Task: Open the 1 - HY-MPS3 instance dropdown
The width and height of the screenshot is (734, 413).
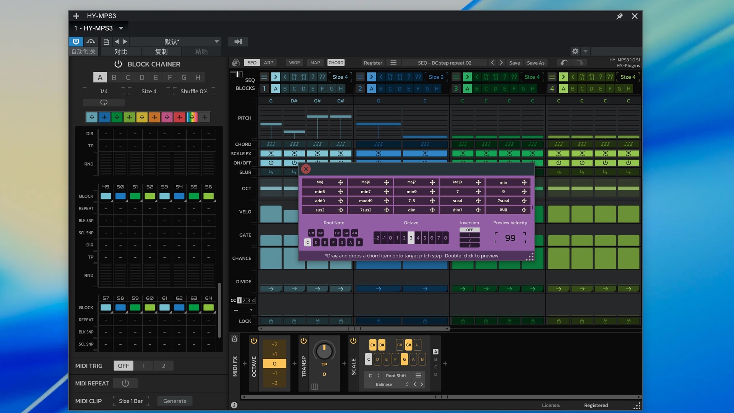Action: point(121,28)
